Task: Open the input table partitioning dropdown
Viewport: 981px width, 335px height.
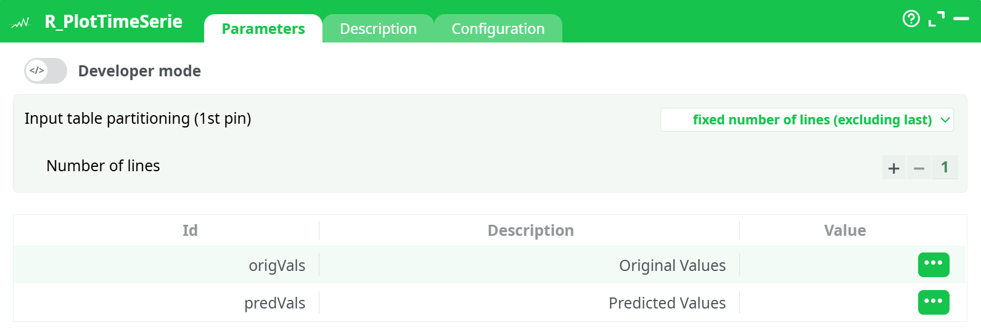Action: pyautogui.click(x=807, y=120)
